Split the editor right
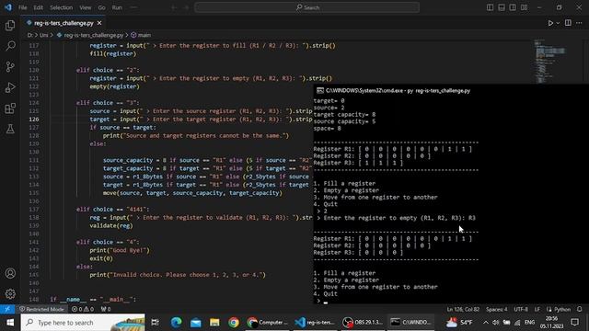The image size is (589, 331). click(x=568, y=23)
